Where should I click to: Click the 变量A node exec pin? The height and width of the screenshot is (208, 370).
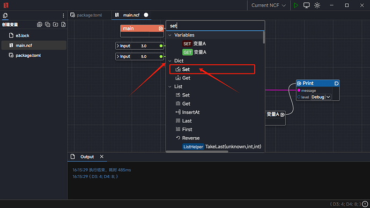pyautogui.click(x=282, y=115)
